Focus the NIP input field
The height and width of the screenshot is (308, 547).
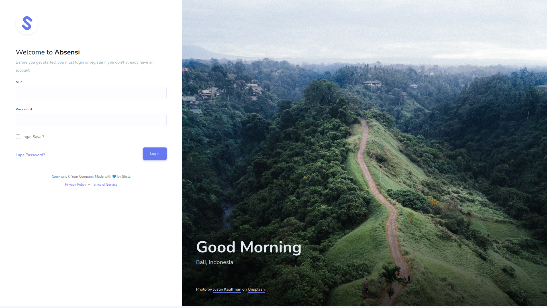[x=91, y=93]
